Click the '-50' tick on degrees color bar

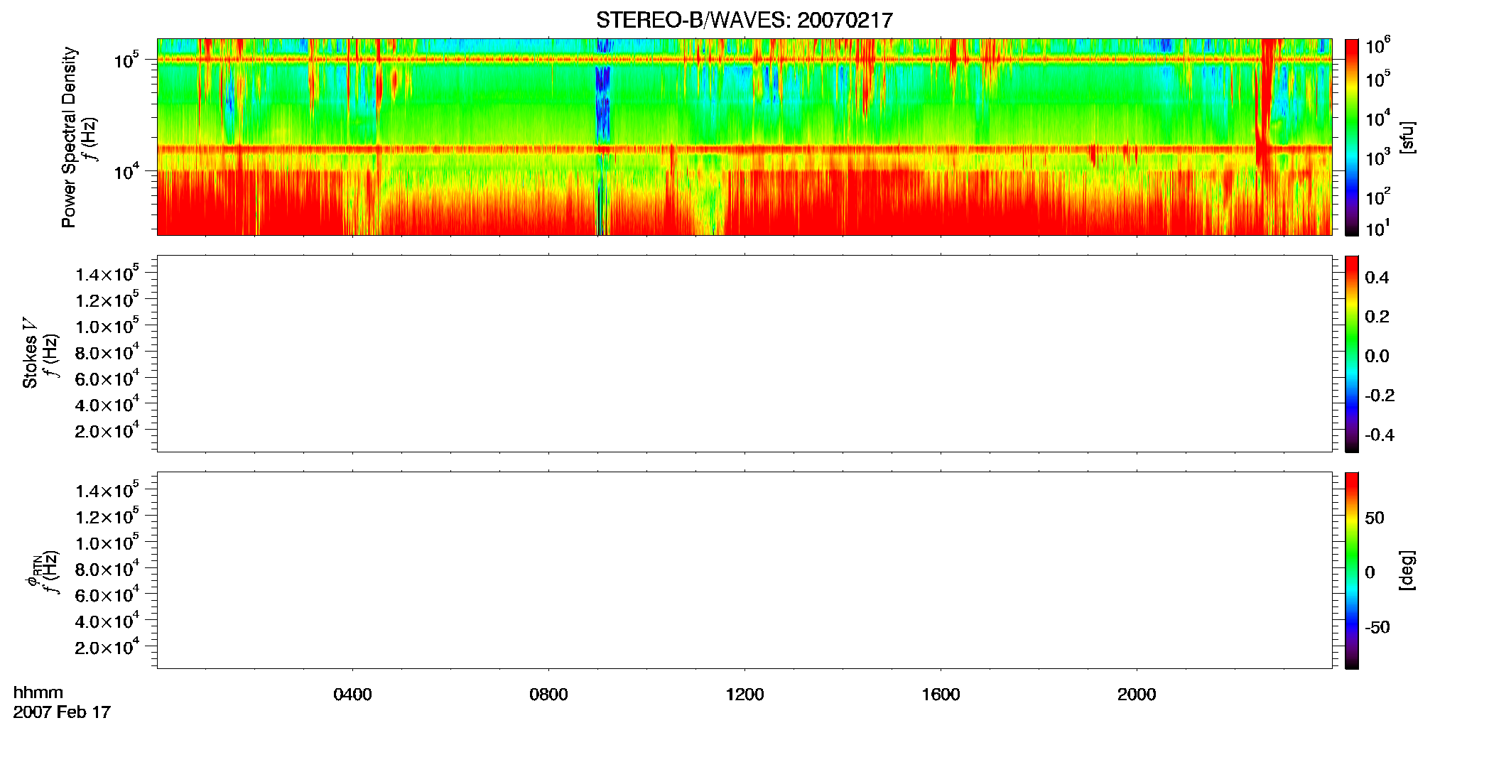1377,627
